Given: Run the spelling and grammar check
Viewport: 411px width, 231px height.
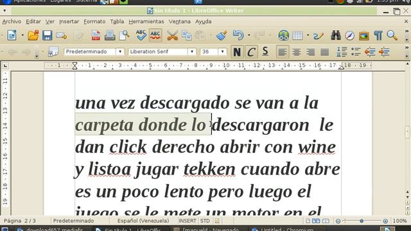Looking at the screenshot, I should point(141,35).
